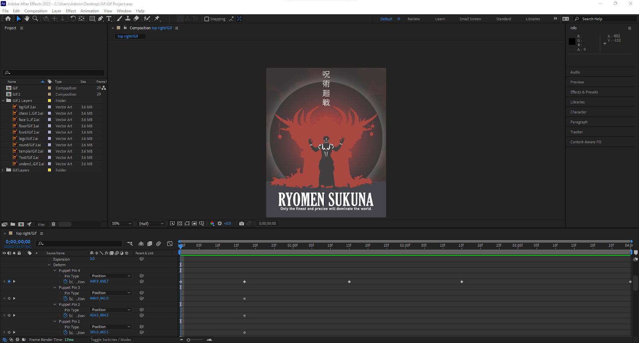The image size is (639, 343).
Task: Open the 50% magnification dropdown
Action: point(121,223)
